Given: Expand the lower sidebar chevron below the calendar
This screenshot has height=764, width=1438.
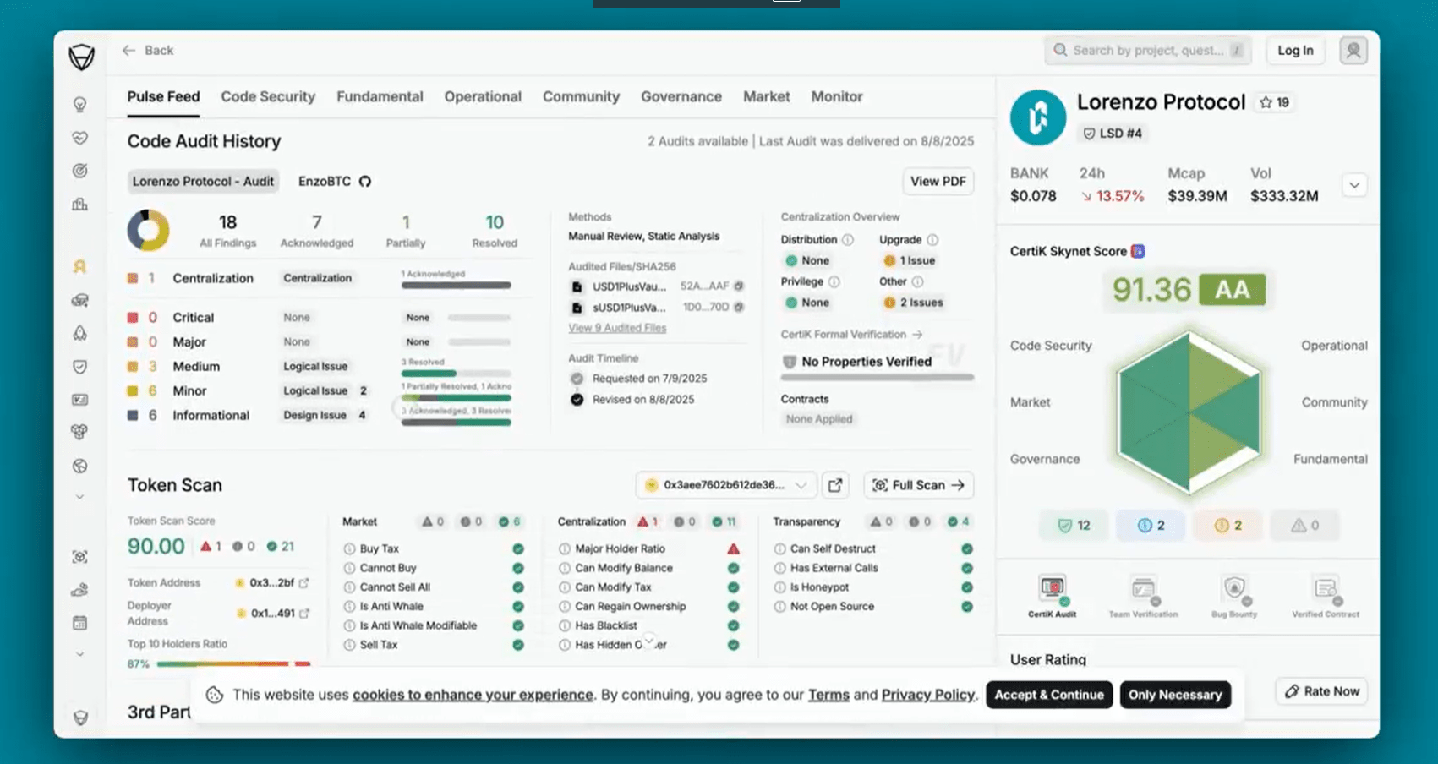Looking at the screenshot, I should coord(80,654).
